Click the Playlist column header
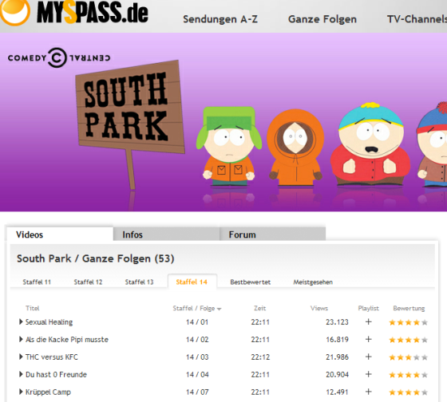 pos(368,308)
